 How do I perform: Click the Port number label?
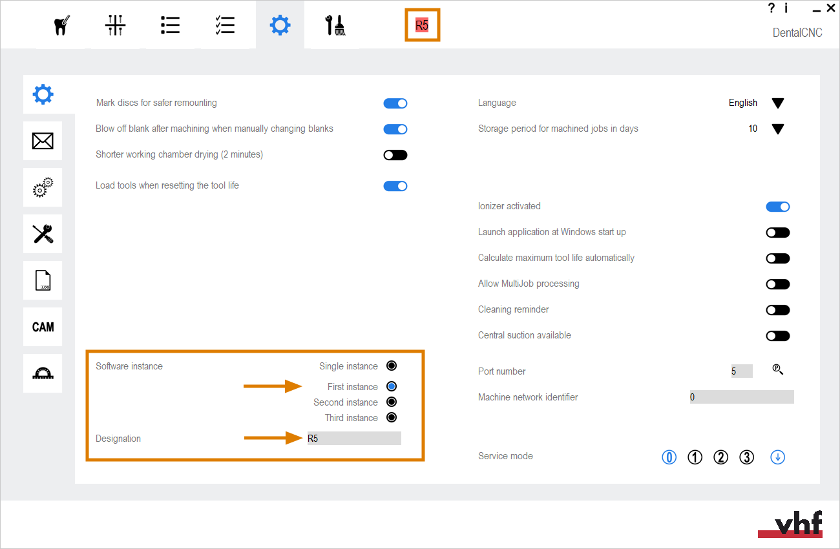[x=501, y=371]
